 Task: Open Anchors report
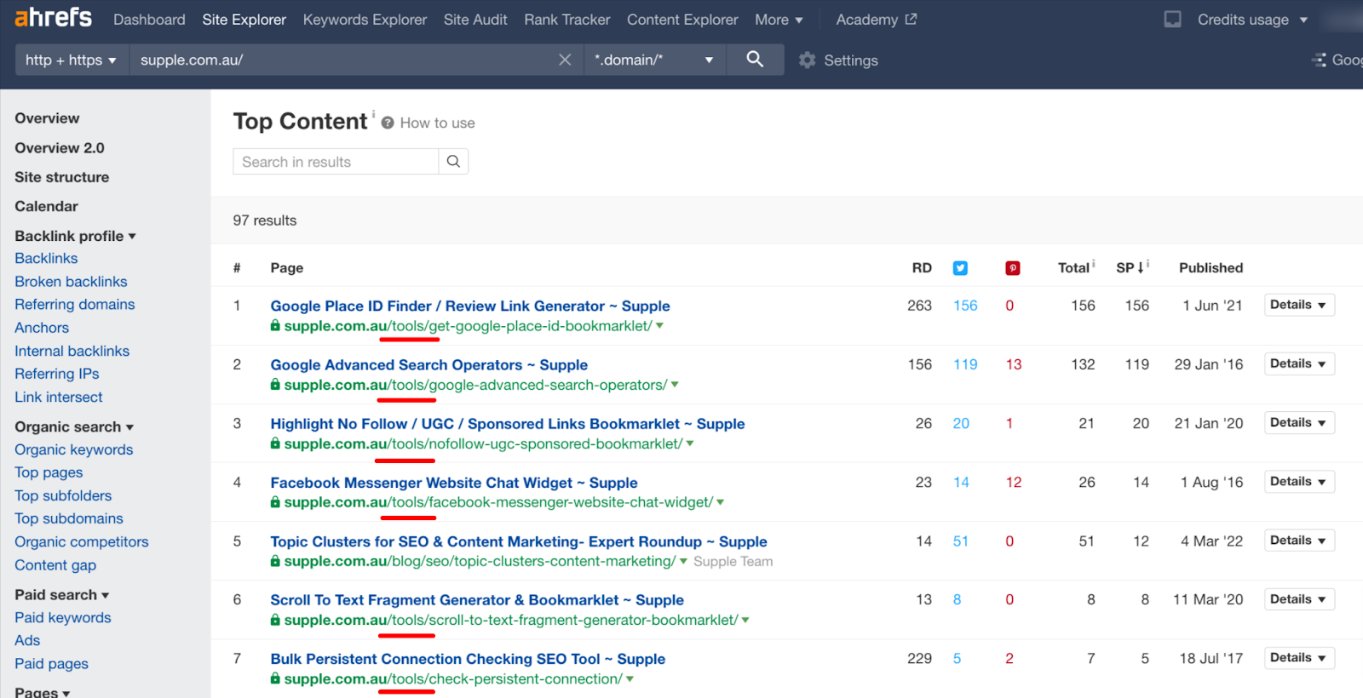coord(42,328)
